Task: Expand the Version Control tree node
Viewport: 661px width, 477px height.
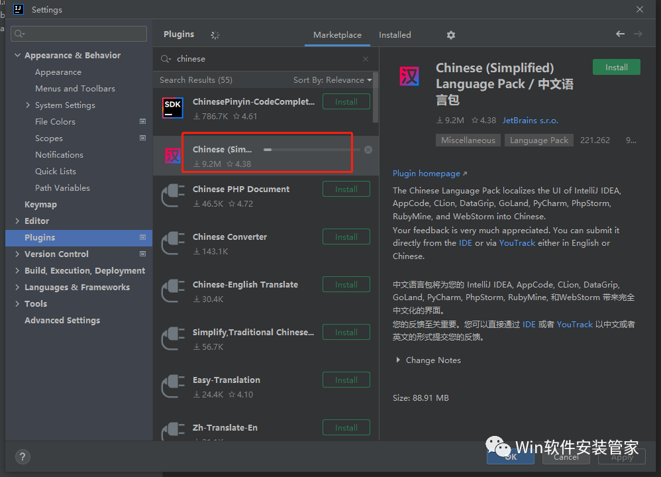Action: [18, 254]
